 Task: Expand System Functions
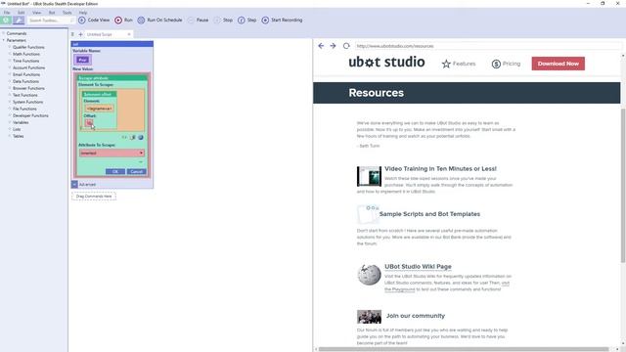10,102
